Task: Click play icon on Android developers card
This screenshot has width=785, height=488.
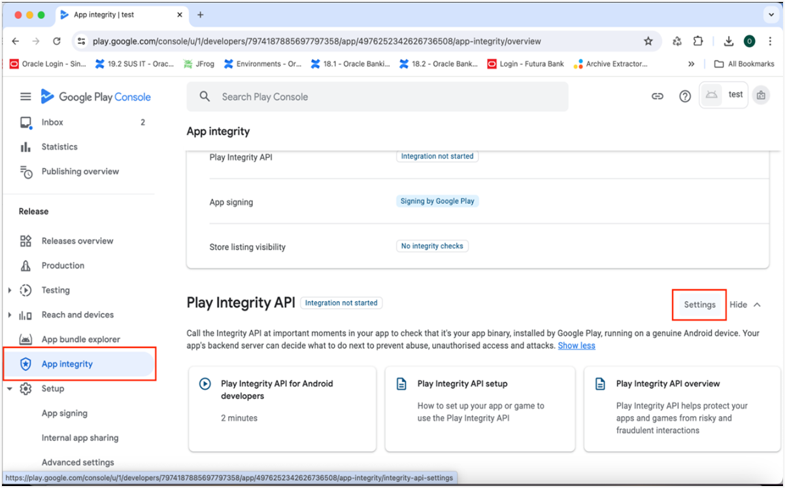Action: pos(205,384)
